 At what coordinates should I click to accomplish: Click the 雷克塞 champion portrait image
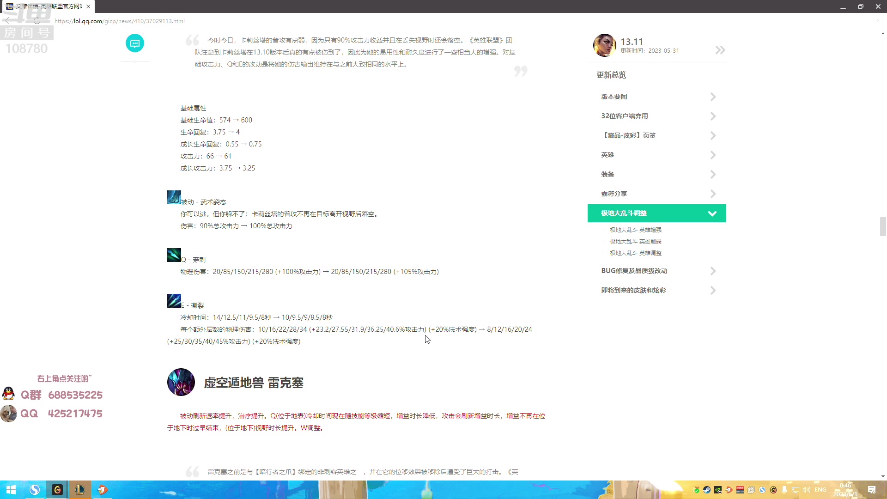(x=181, y=382)
